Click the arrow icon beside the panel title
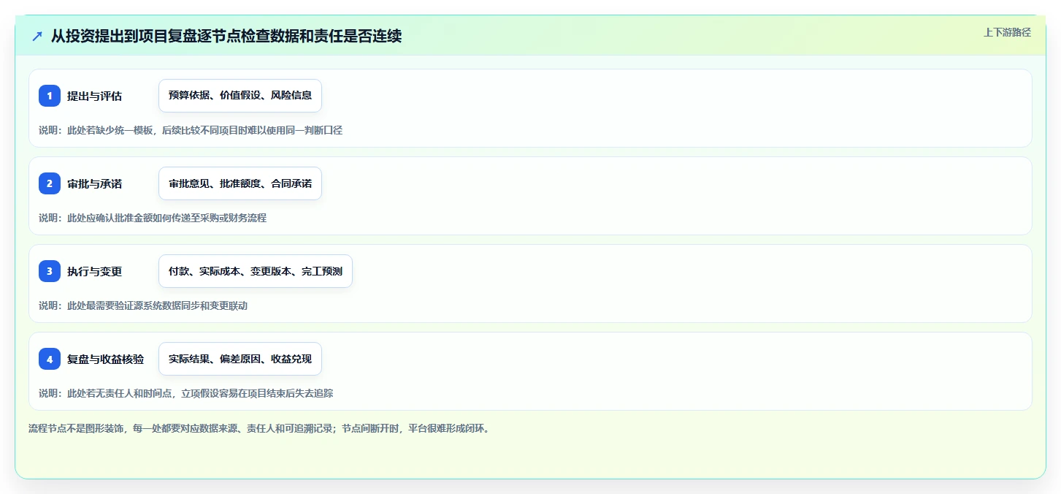 click(x=37, y=36)
